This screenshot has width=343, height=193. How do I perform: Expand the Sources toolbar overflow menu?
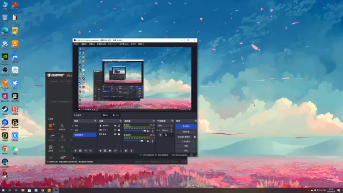[x=121, y=151]
